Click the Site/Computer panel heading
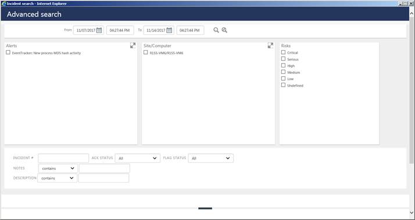Image resolution: width=415 pixels, height=220 pixels. [157, 45]
